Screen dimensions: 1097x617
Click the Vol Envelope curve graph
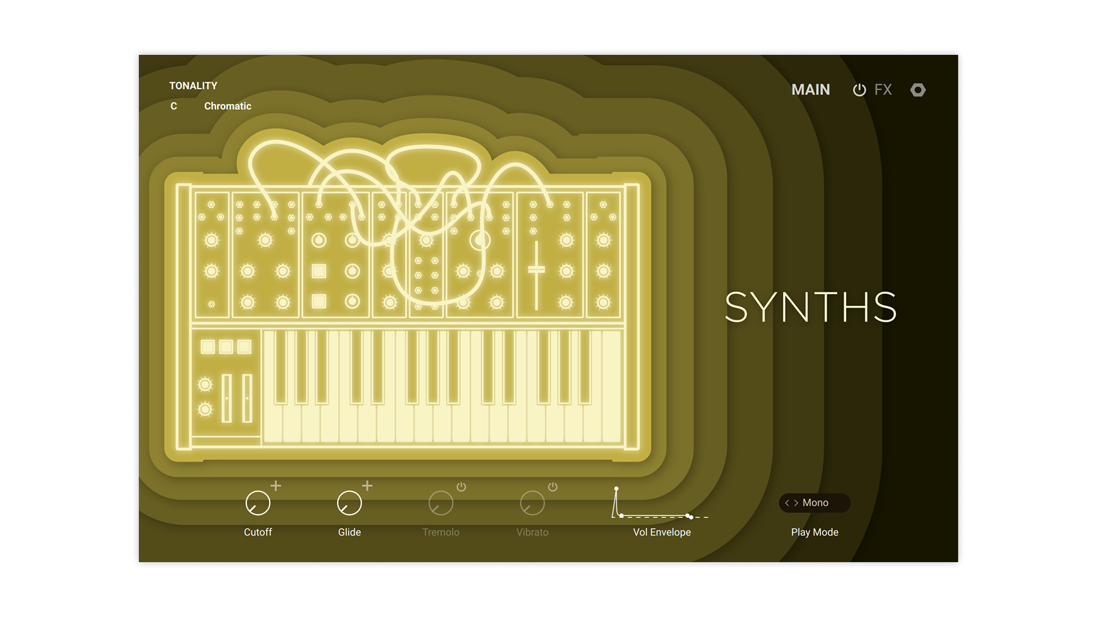click(660, 503)
